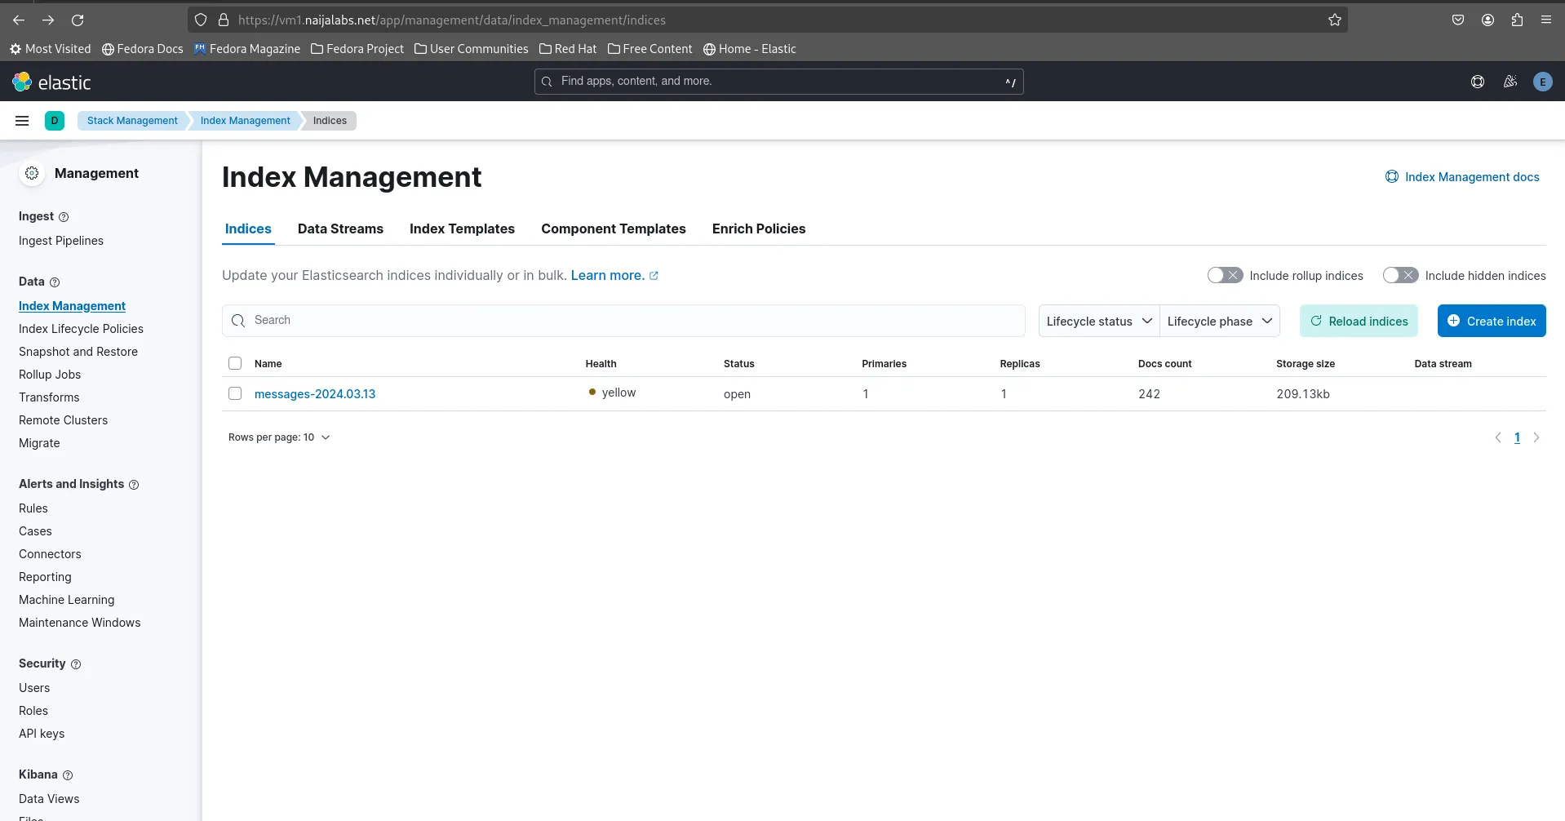Open the Elastic help menu icon
This screenshot has width=1565, height=821.
[1478, 82]
